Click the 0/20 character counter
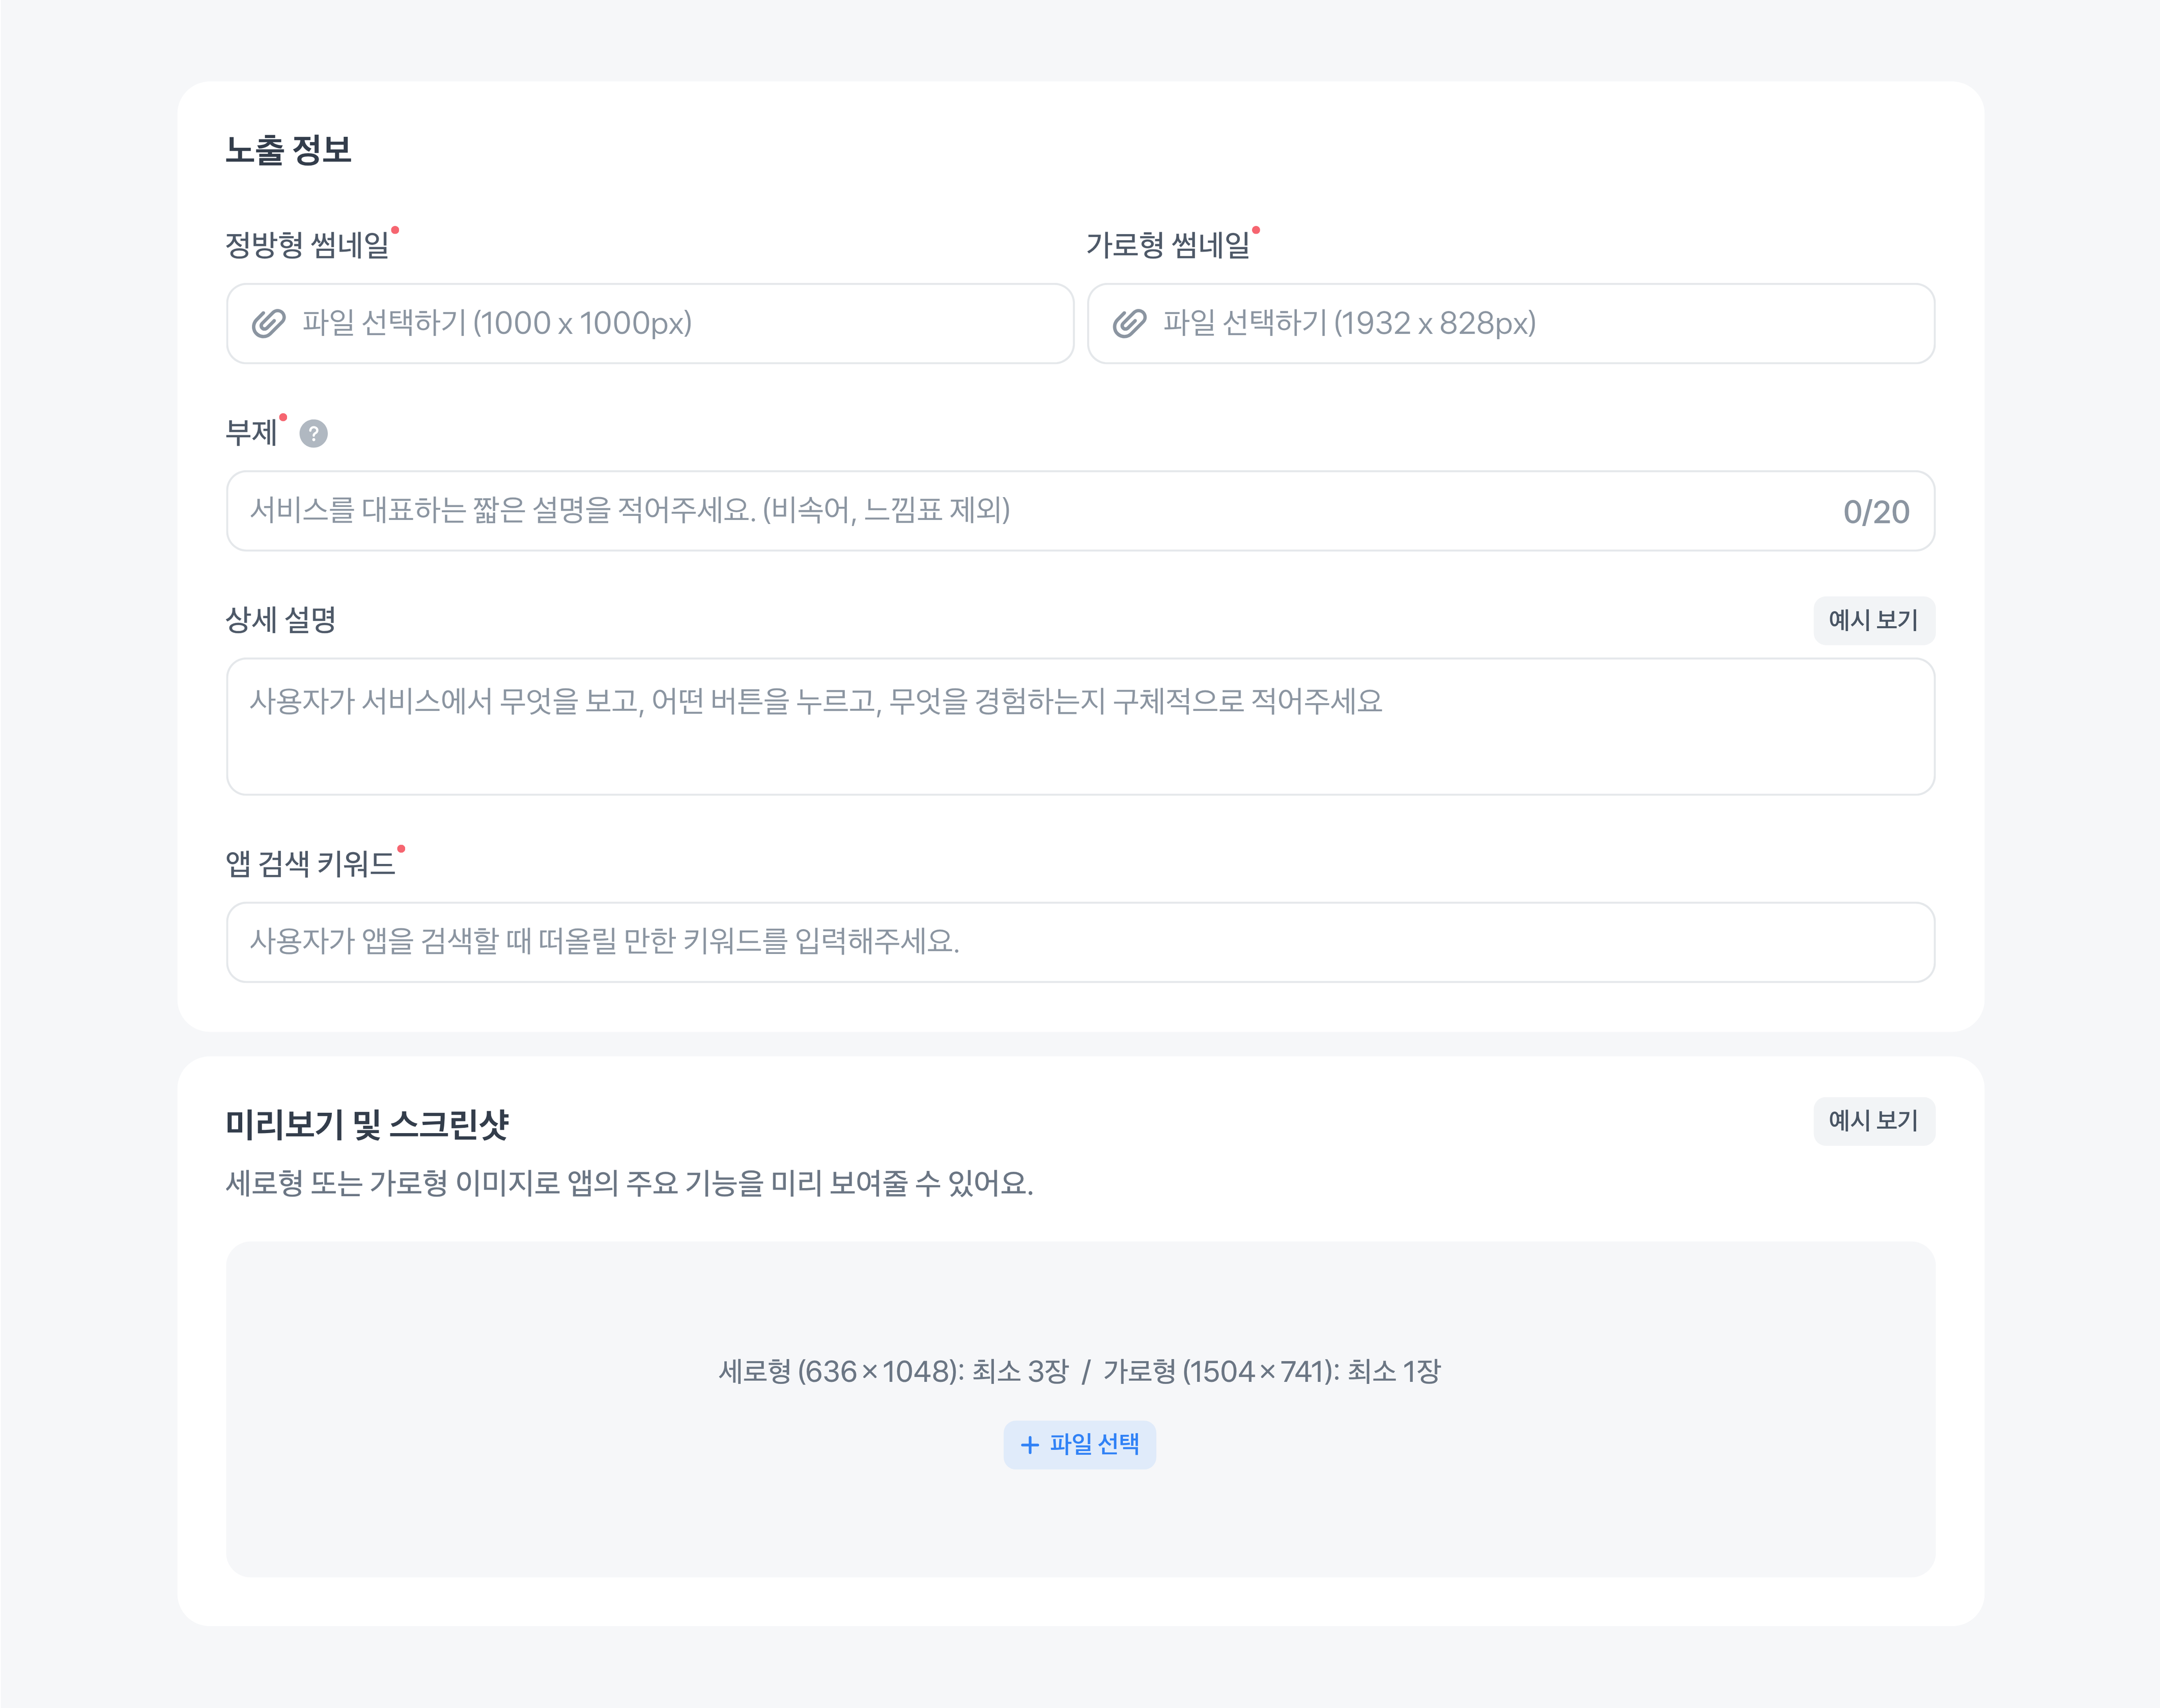2160x1708 pixels. (1876, 512)
